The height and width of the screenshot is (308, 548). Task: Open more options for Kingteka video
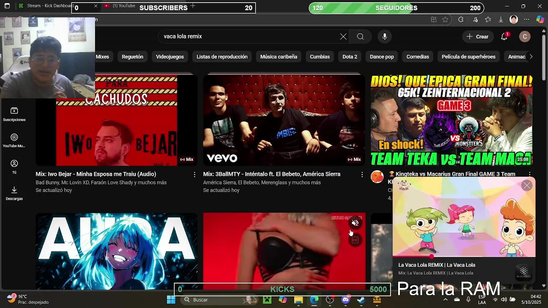(x=530, y=175)
